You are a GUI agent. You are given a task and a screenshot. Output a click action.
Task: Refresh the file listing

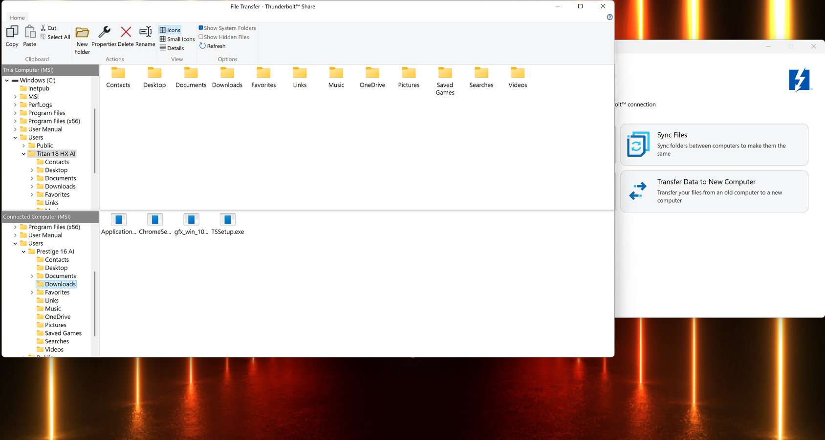(213, 46)
